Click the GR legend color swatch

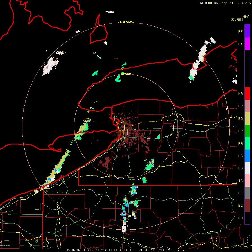tap(247, 106)
